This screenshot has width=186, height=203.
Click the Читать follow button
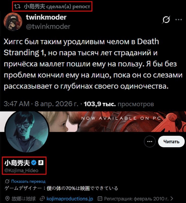(171, 142)
